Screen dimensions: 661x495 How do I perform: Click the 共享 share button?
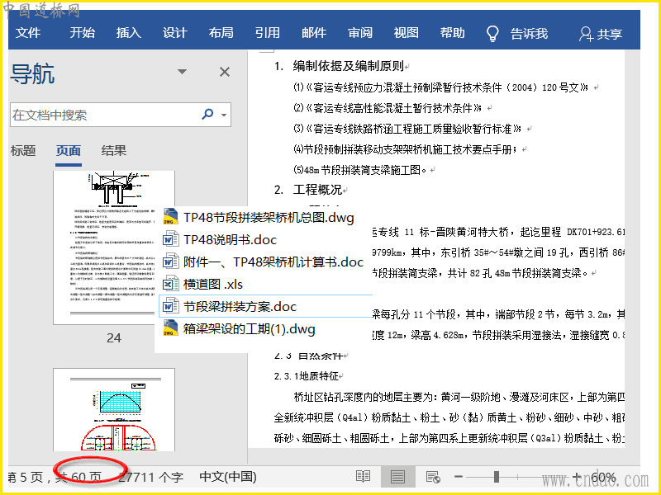601,34
